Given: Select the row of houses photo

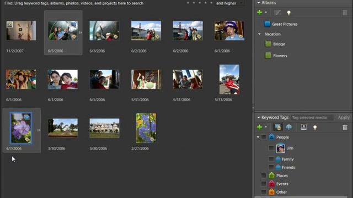Looking at the screenshot, I should tap(104, 128).
